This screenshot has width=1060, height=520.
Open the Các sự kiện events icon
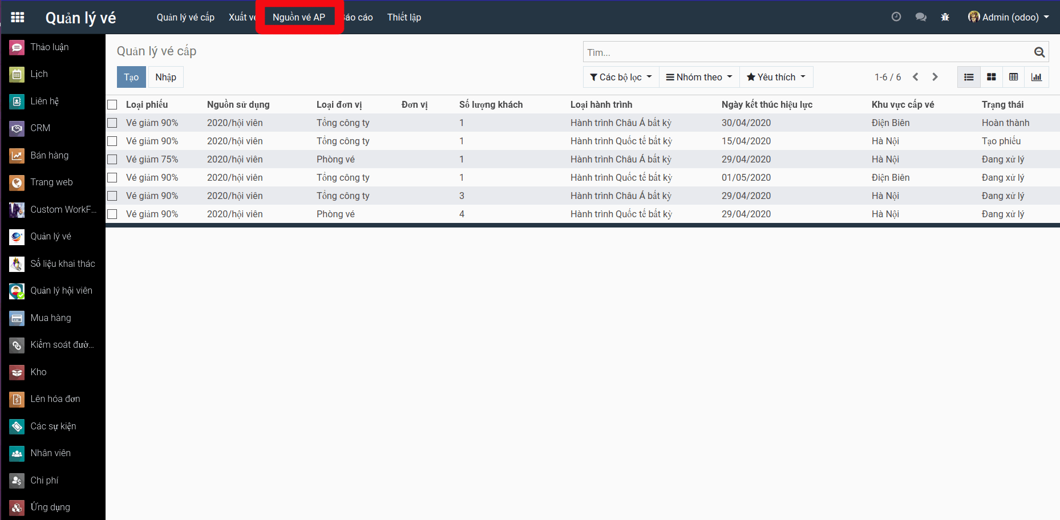click(17, 426)
